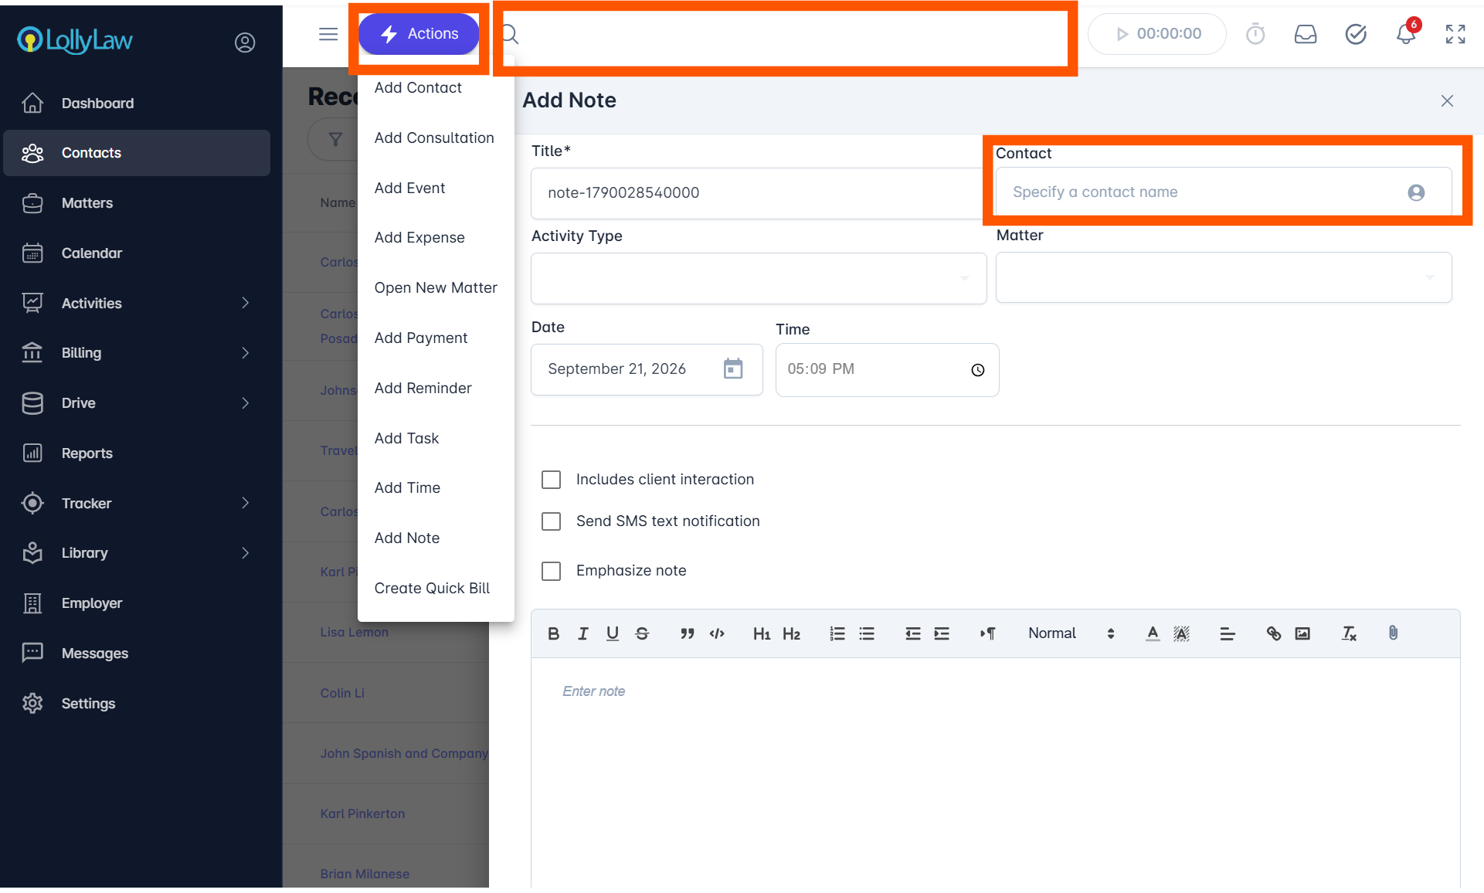Tick the Emphasize note checkbox
Viewport: 1484px width, 893px height.
(551, 571)
